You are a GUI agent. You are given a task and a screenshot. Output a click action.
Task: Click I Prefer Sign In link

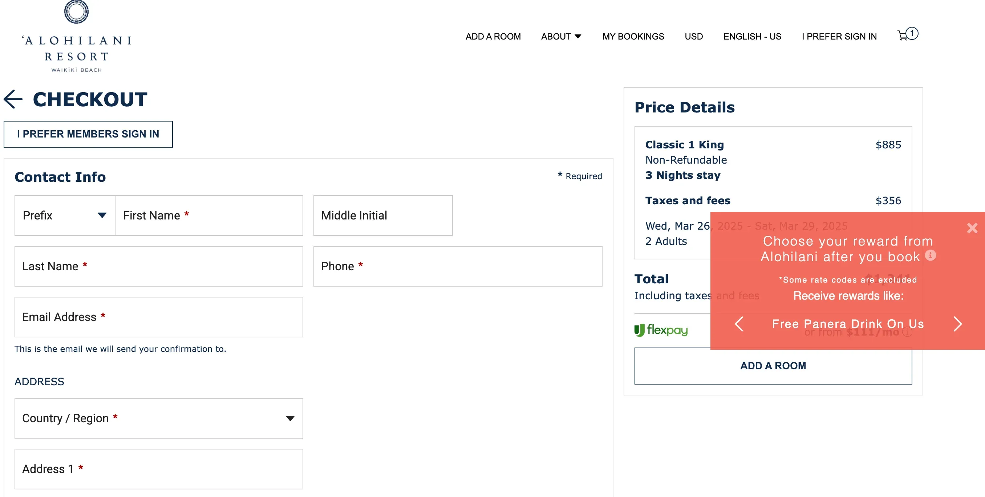[x=839, y=37]
